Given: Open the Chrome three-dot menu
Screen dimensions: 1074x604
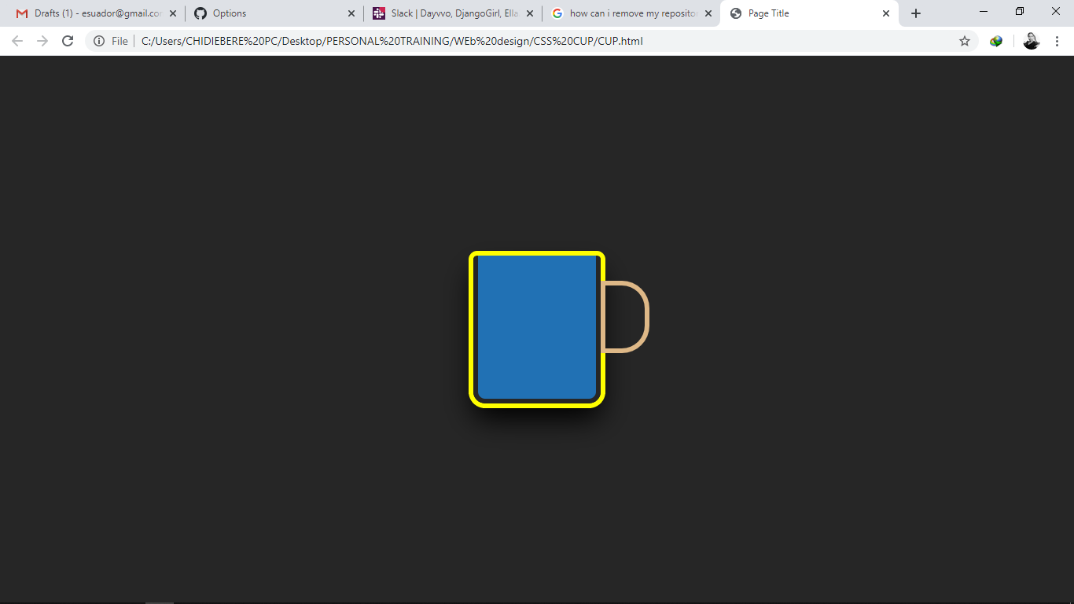Looking at the screenshot, I should [1057, 40].
